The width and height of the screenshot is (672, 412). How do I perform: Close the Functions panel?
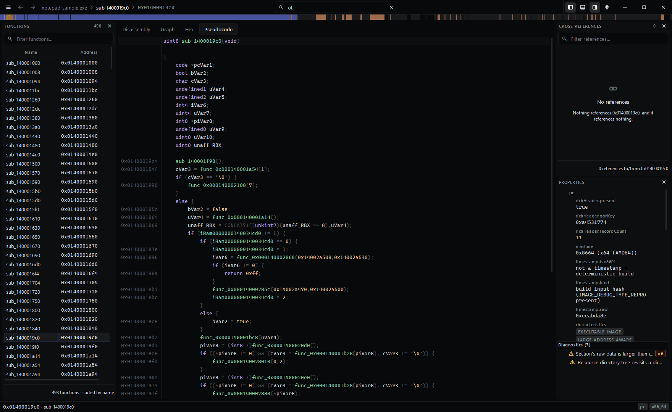[x=110, y=26]
